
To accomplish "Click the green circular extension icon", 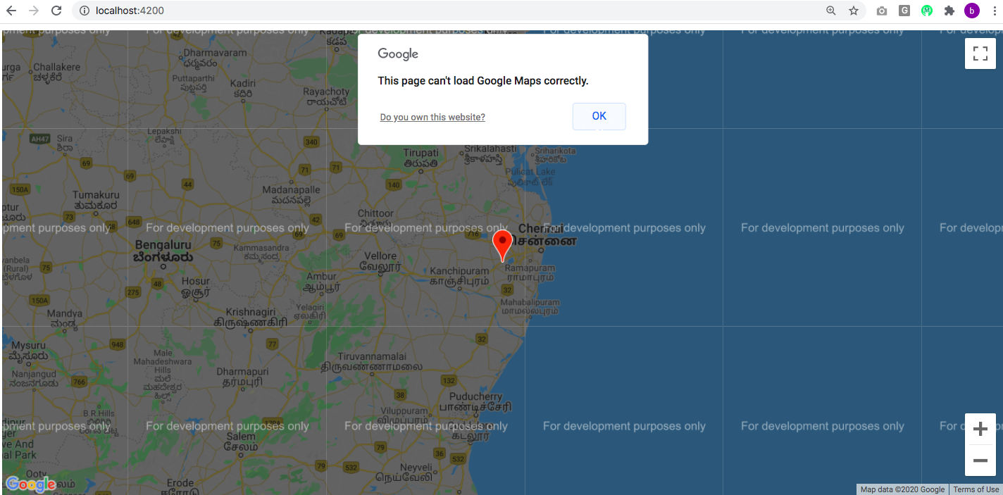I will point(927,11).
